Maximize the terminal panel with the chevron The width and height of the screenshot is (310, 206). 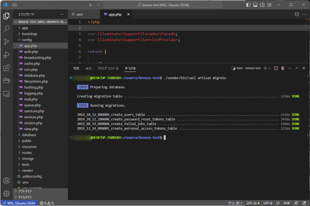coord(297,68)
